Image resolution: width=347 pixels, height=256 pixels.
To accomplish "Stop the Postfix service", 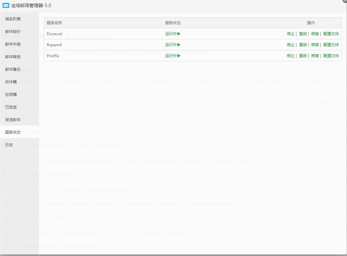I will coord(291,56).
